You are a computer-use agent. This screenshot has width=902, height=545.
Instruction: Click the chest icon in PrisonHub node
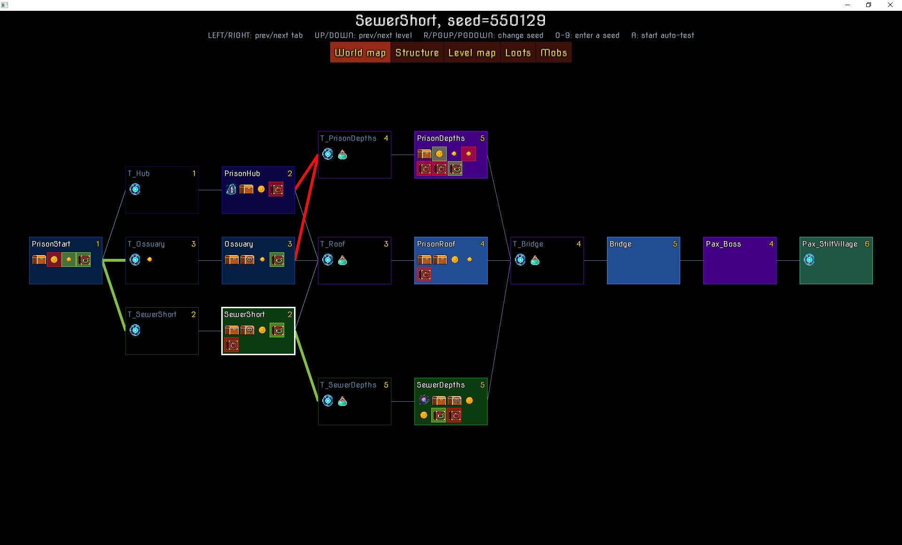point(247,189)
